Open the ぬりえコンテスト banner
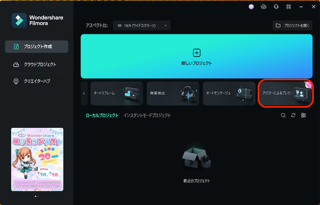Screen dimensions: 320x205 click(37, 159)
